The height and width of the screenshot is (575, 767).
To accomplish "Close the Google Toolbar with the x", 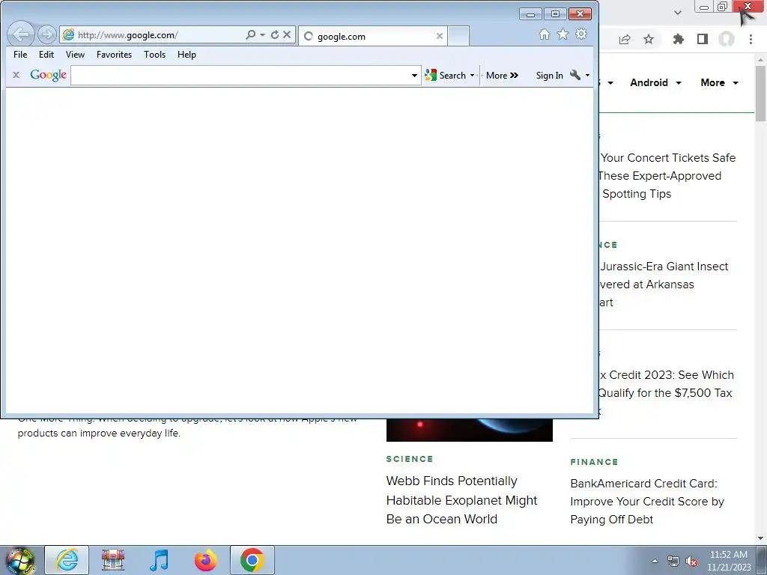I will [16, 76].
